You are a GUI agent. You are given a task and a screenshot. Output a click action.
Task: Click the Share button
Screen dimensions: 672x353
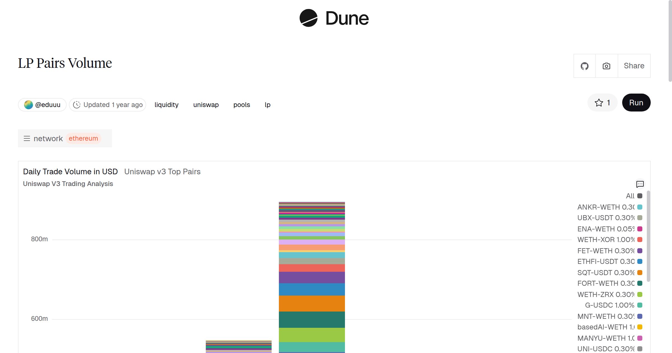[634, 66]
